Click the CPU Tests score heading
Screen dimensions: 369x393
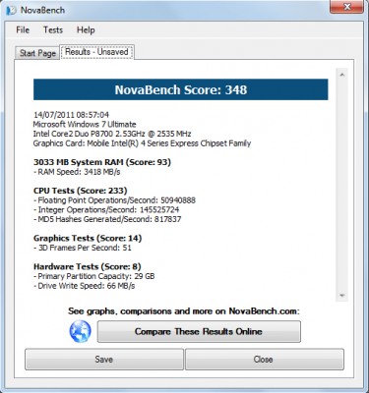[81, 191]
